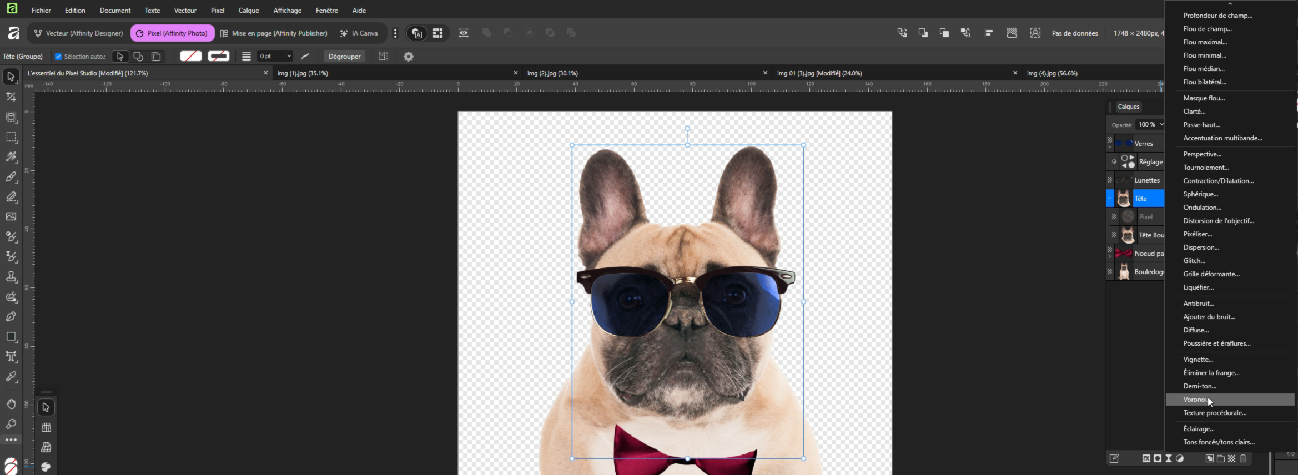Viewport: 1298px width, 475px height.
Task: Click the Dégrouper button
Action: coord(344,57)
